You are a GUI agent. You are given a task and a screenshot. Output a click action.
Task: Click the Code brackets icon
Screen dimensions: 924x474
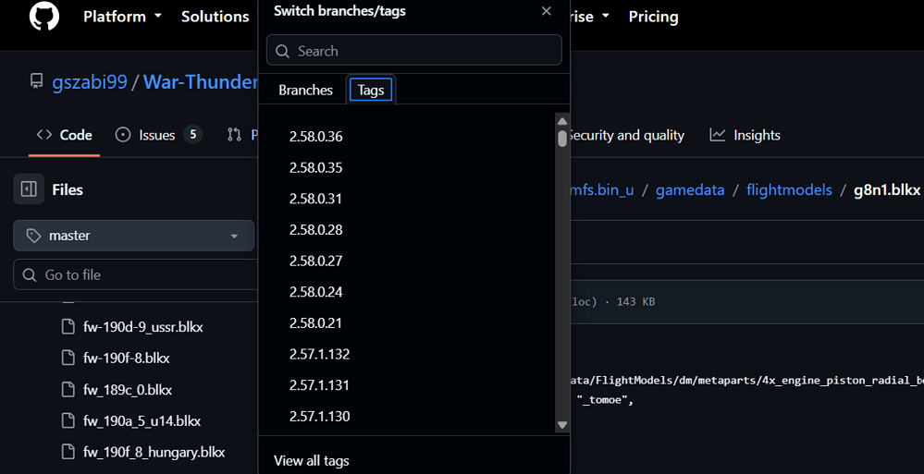[x=44, y=135]
